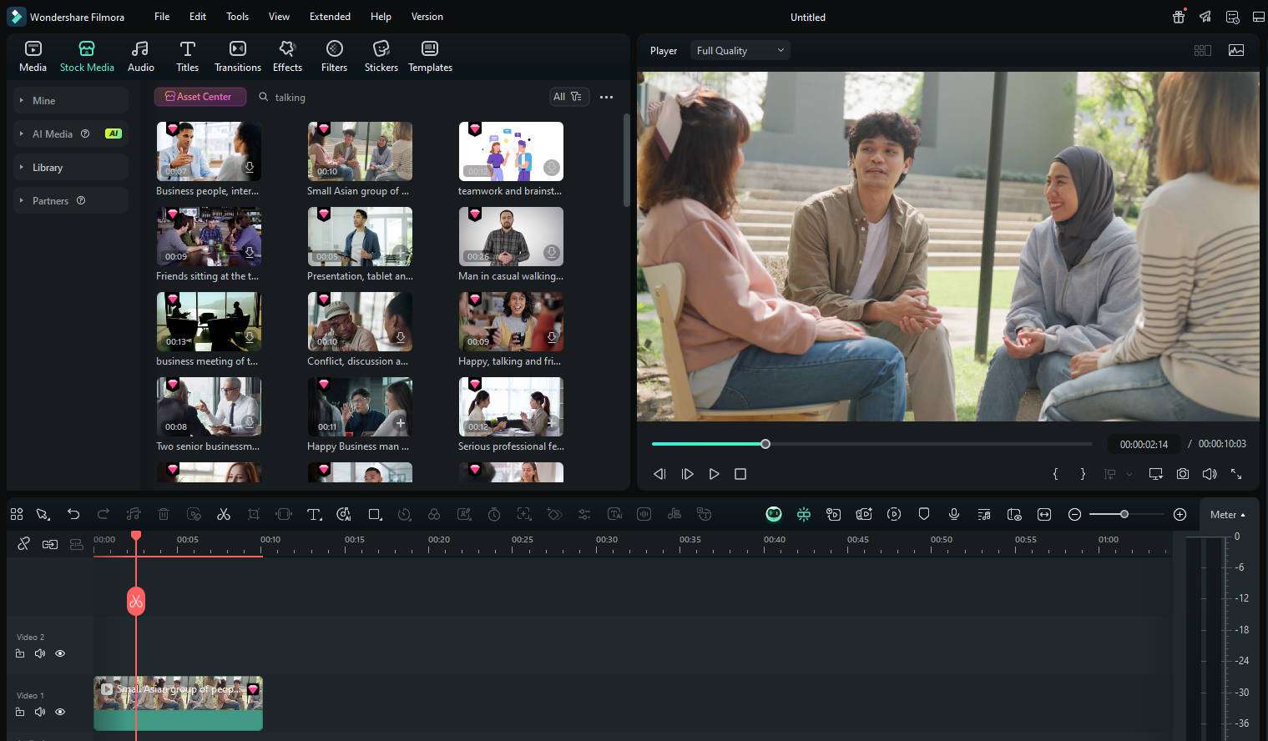
Task: Add text using the Text tool icon
Action: pos(314,514)
